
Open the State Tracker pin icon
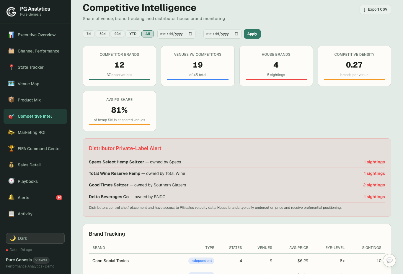pyautogui.click(x=11, y=67)
